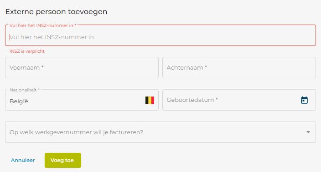The width and height of the screenshot is (321, 172).
Task: Focus the INSZ-nummer input field
Action: 160,35
